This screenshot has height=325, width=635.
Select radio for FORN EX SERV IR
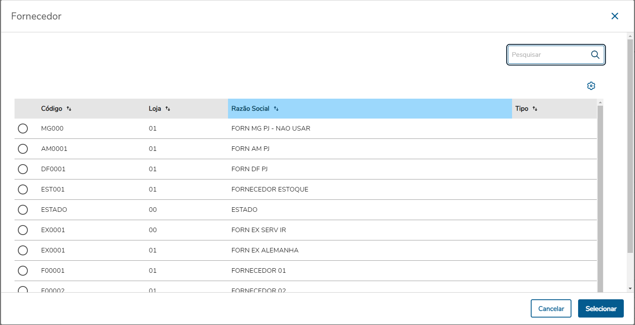click(x=23, y=230)
